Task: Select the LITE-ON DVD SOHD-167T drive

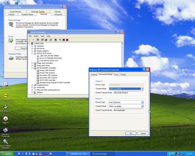Action: pyautogui.click(x=49, y=61)
